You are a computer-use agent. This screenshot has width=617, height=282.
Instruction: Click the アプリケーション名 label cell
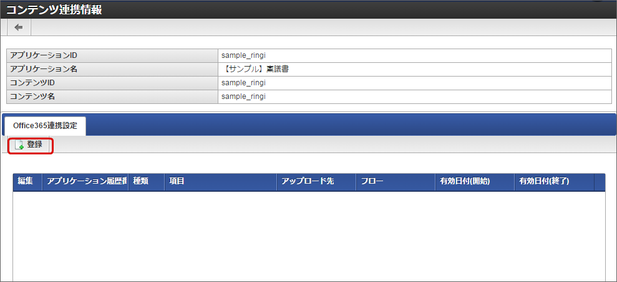pyautogui.click(x=112, y=69)
